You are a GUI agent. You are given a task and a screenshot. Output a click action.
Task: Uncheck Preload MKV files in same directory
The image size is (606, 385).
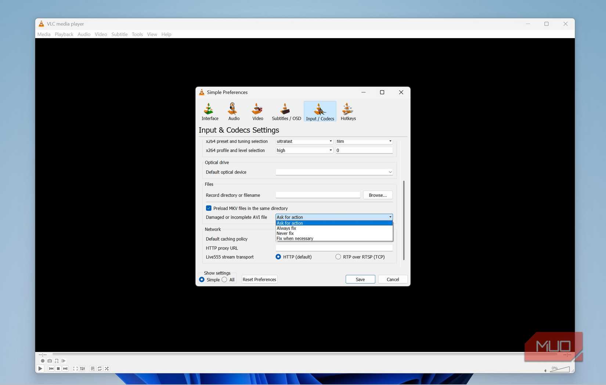click(x=209, y=208)
